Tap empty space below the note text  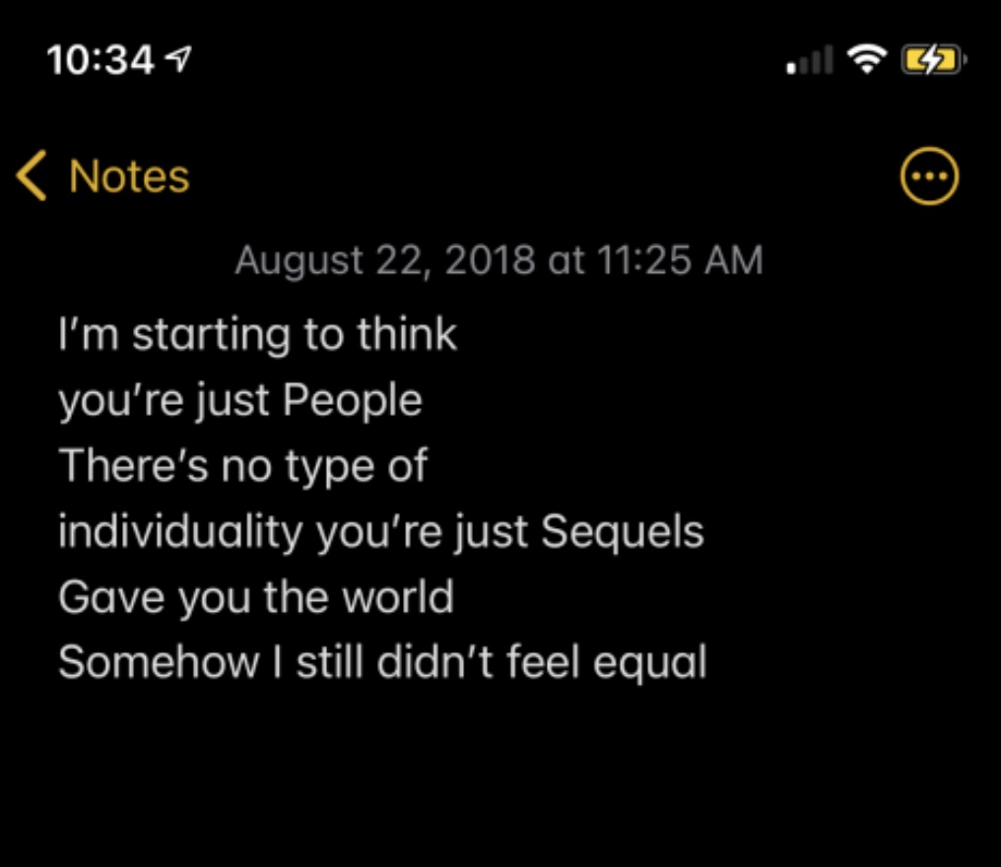tap(500, 778)
